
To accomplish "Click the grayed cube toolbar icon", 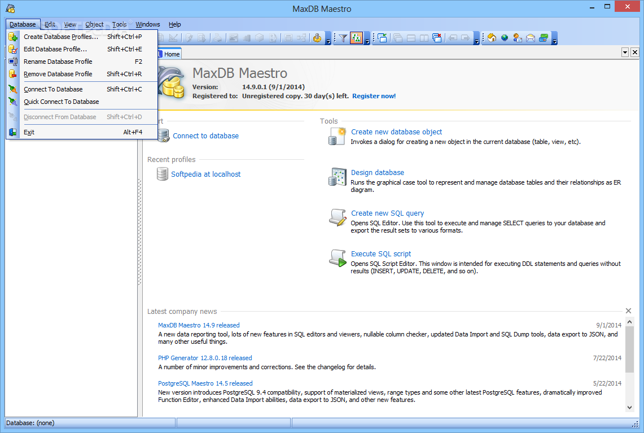I will point(260,38).
